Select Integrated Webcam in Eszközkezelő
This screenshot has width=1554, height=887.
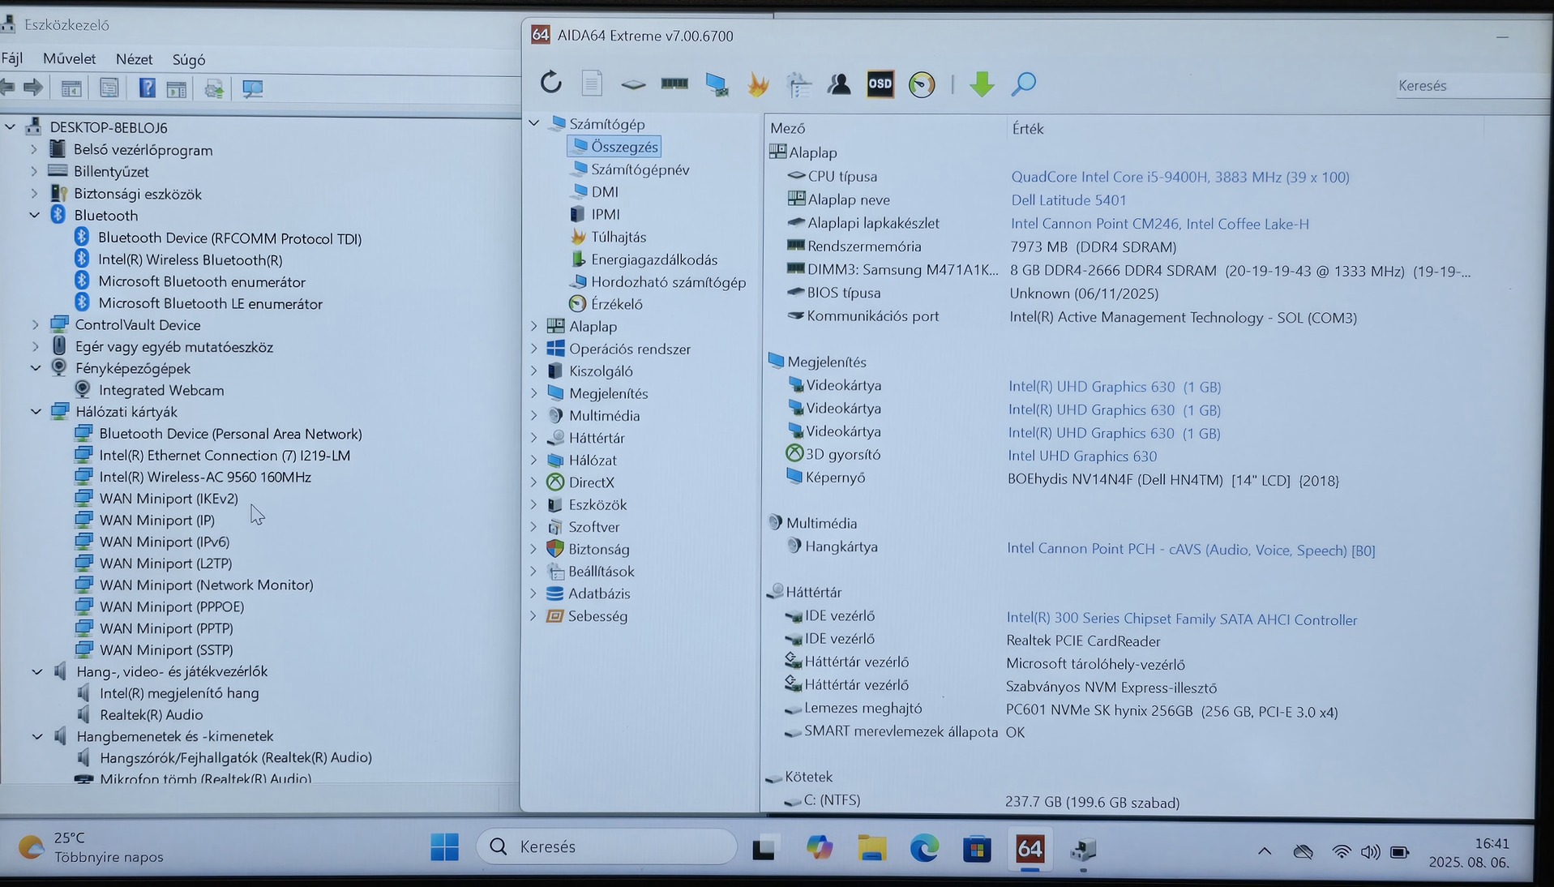point(161,390)
